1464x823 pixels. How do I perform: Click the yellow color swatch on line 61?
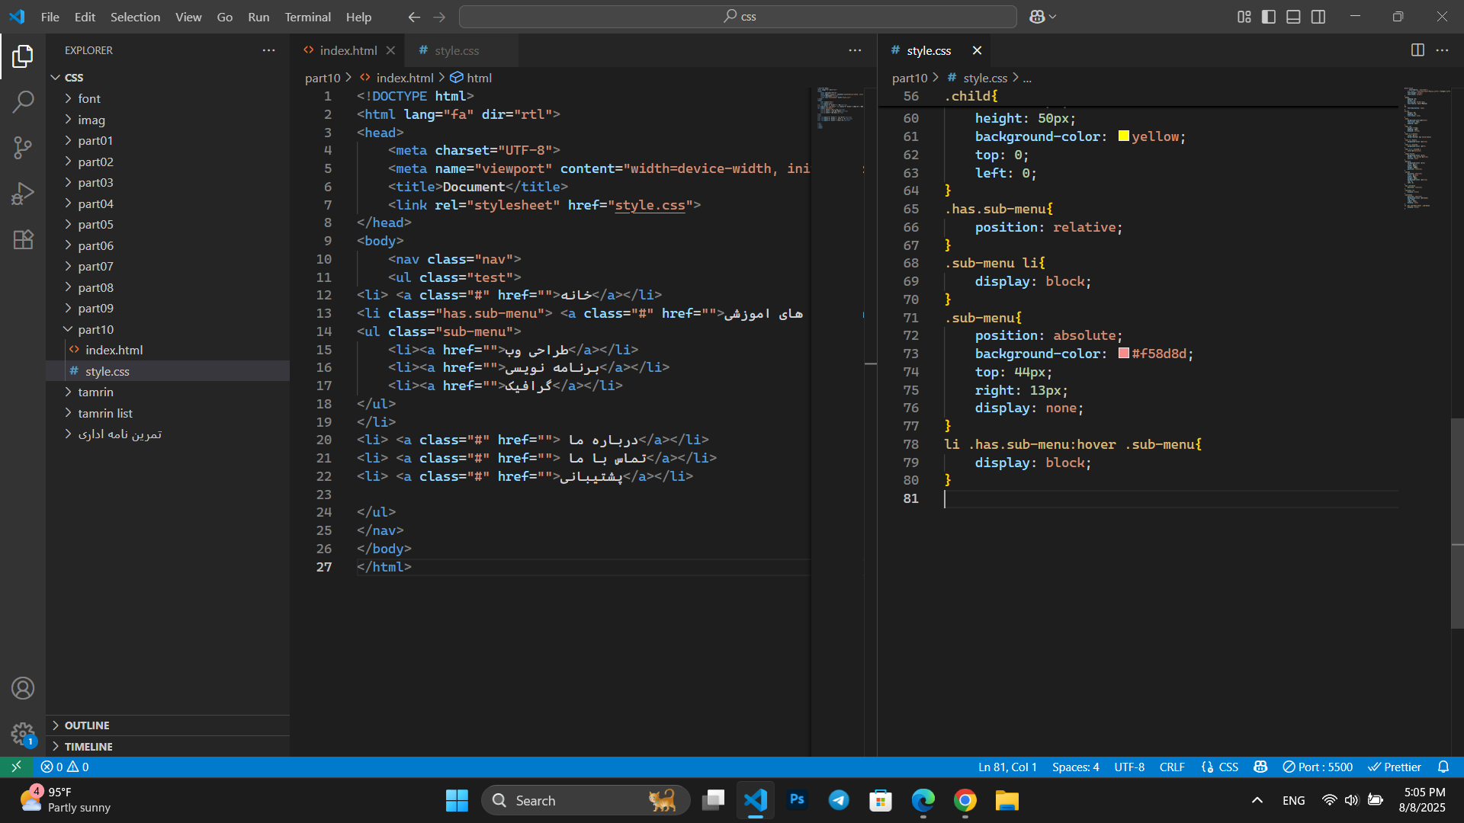[1123, 136]
